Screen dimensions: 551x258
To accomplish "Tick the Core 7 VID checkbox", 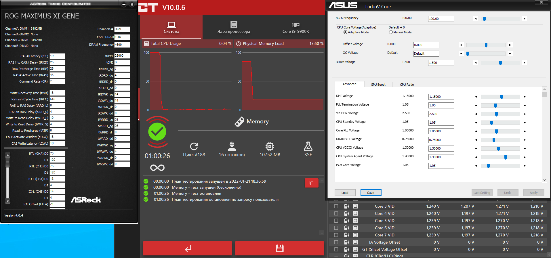I will [336, 235].
